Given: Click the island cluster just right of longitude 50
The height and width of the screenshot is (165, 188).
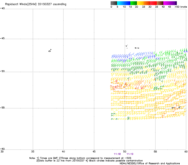Looking at the screenshot, I should point(127,46).
